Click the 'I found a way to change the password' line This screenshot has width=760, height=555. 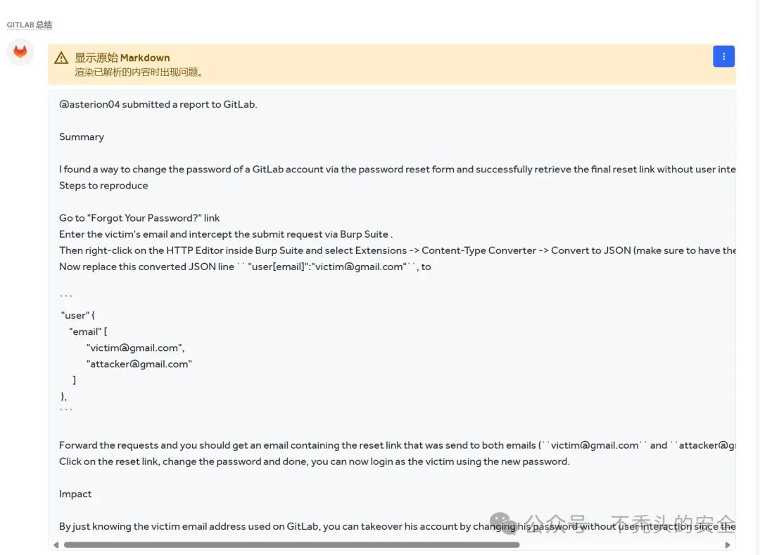pyautogui.click(x=398, y=169)
